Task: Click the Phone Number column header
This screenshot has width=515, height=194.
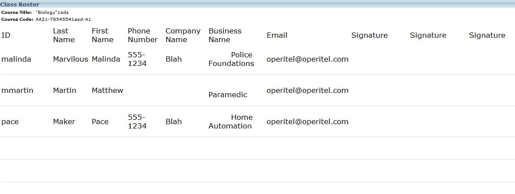Action: click(142, 35)
